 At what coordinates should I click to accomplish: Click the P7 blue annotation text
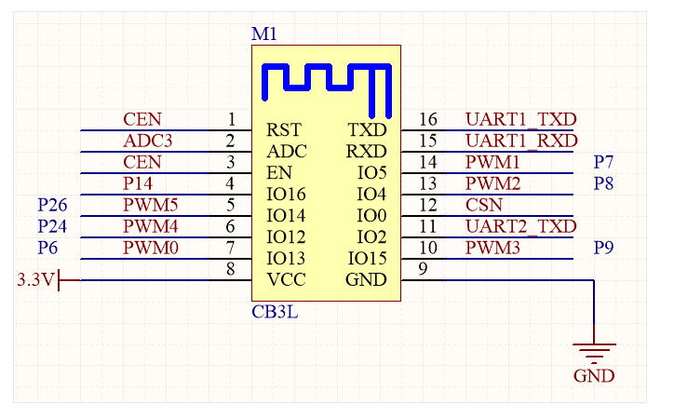(x=603, y=163)
